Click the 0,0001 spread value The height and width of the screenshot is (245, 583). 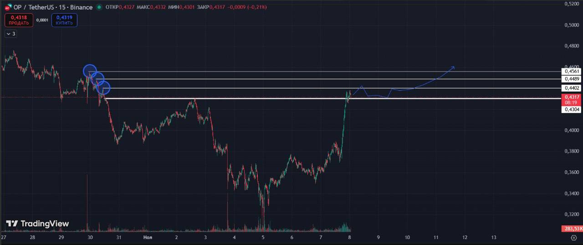pyautogui.click(x=42, y=20)
